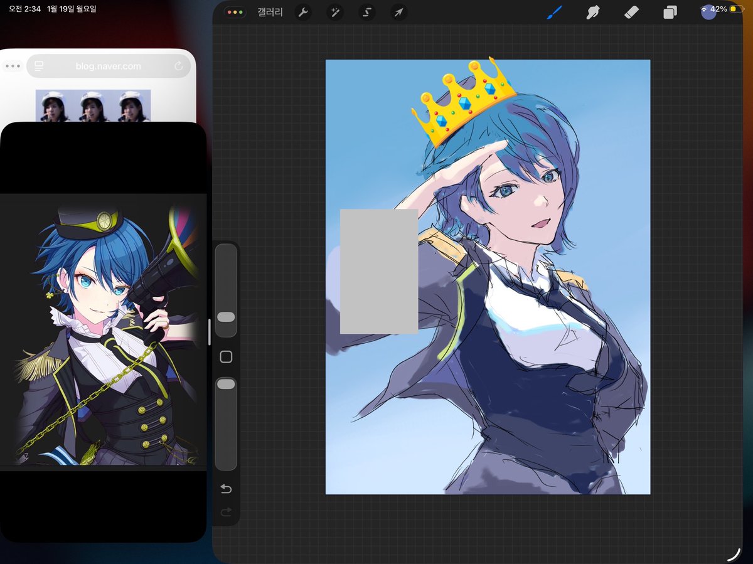Tap the reload icon in Safari's address bar
The height and width of the screenshot is (564, 753).
click(x=178, y=66)
